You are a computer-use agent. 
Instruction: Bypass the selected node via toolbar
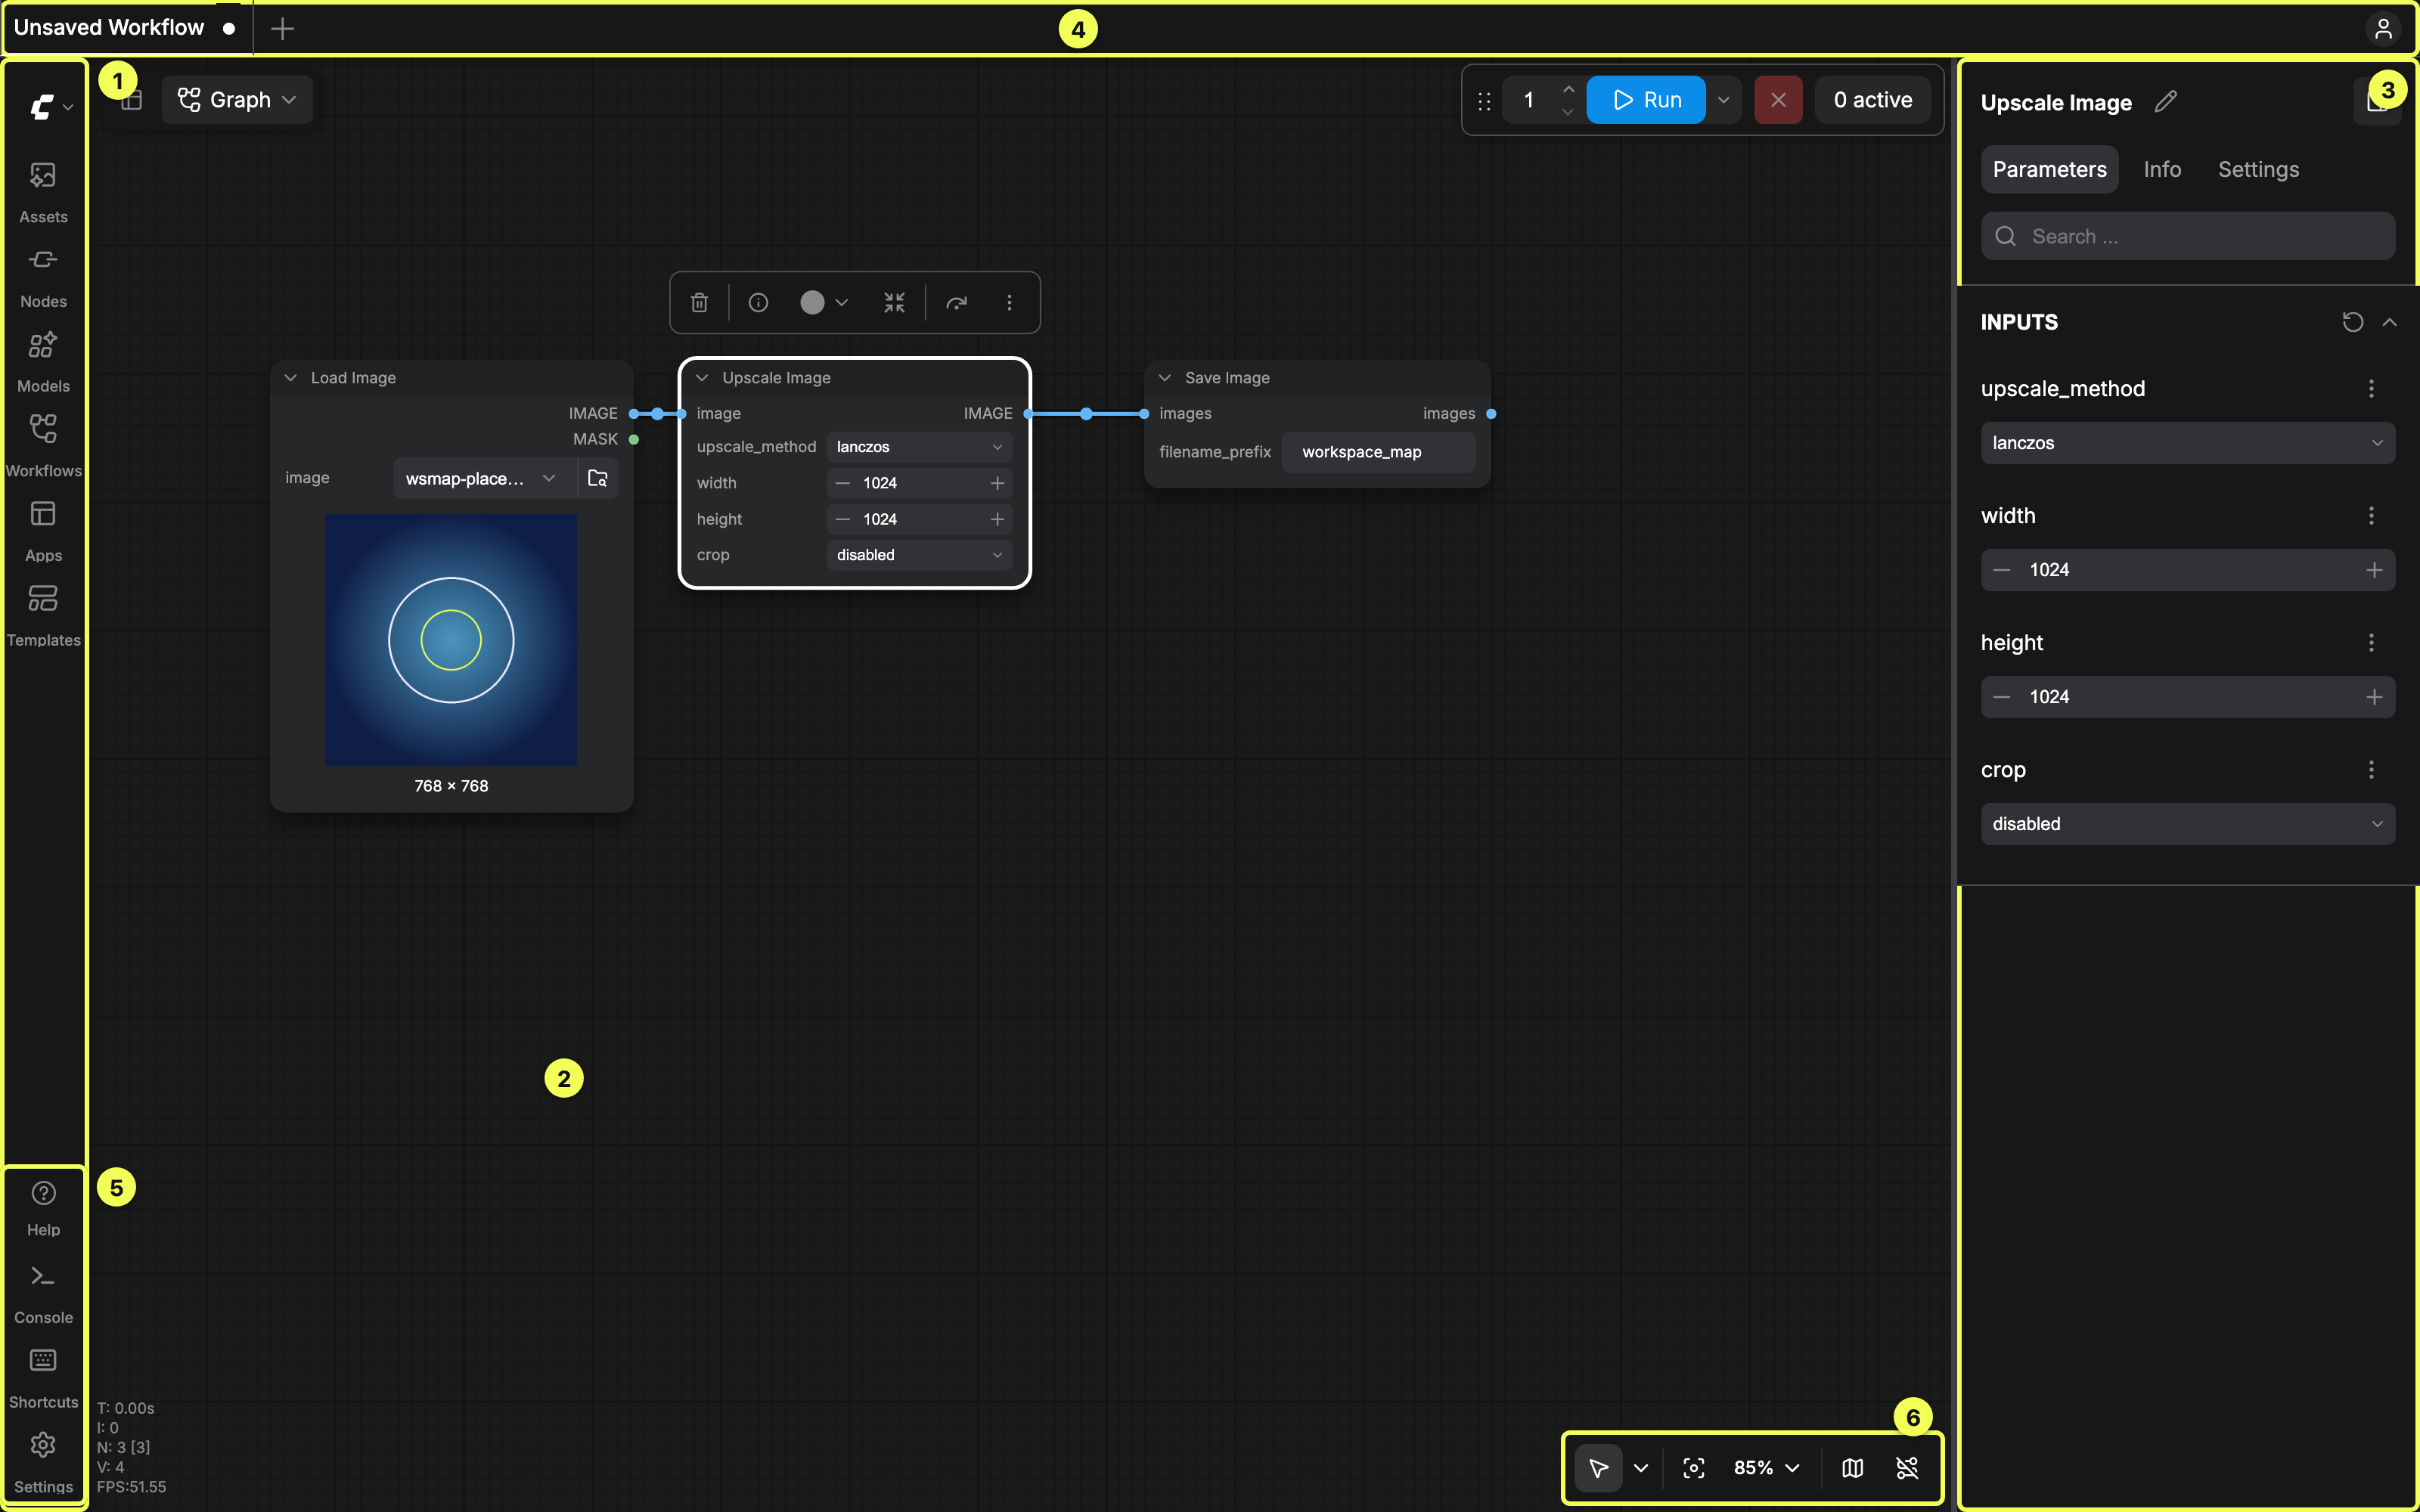pos(957,302)
